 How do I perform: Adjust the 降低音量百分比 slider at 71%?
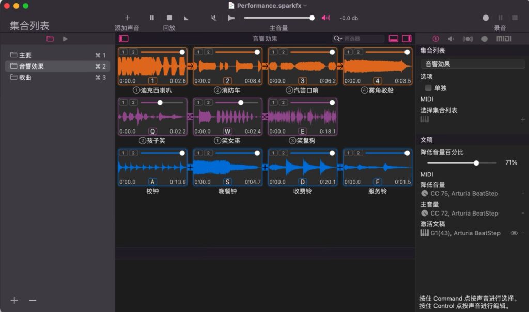tap(476, 163)
